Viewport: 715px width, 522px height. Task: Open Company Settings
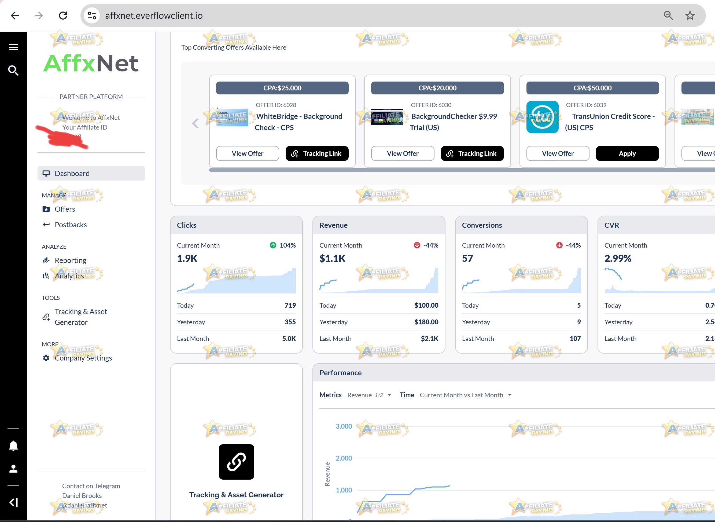click(x=77, y=358)
